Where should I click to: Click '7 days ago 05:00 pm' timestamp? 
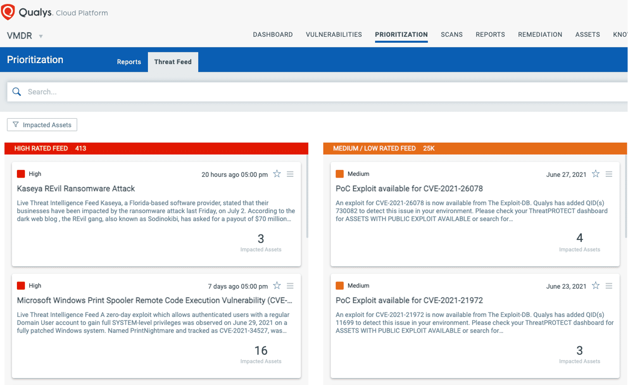point(238,286)
